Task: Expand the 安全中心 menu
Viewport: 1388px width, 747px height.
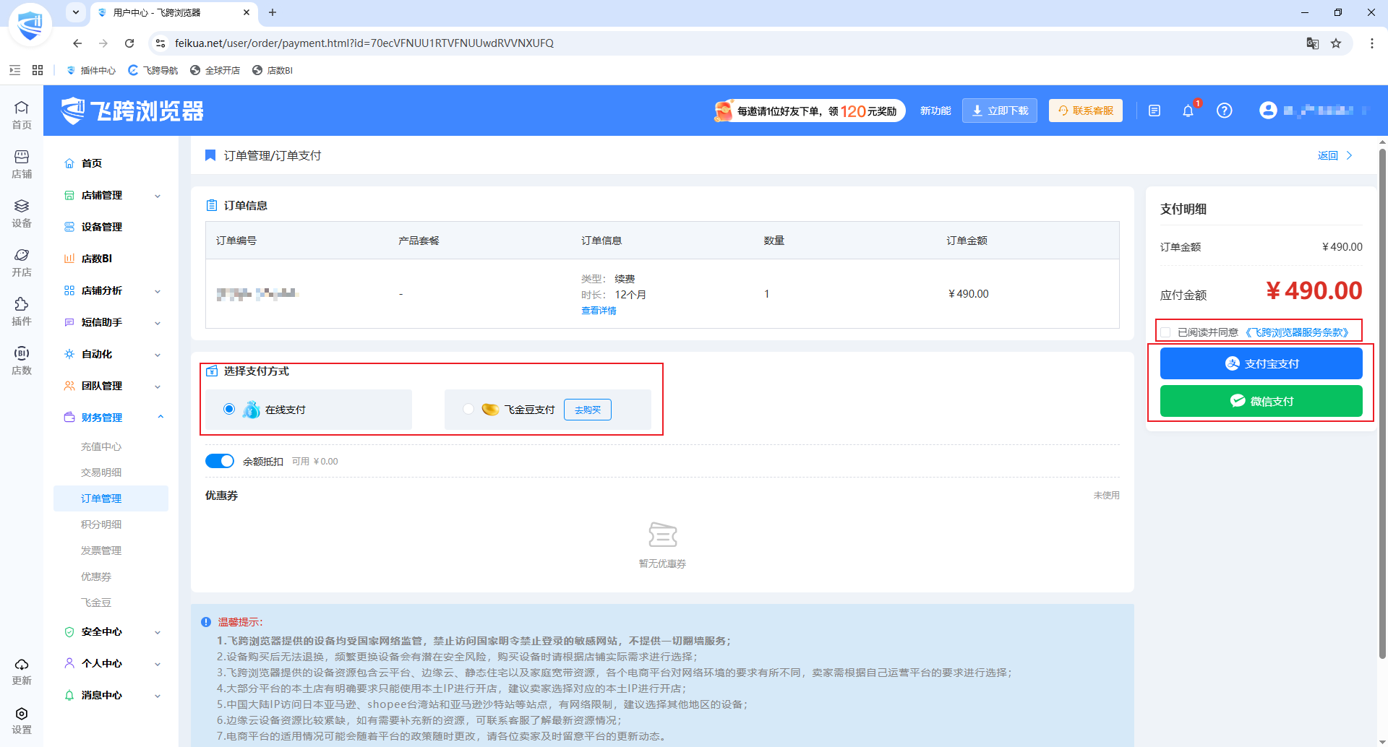Action: [x=111, y=631]
